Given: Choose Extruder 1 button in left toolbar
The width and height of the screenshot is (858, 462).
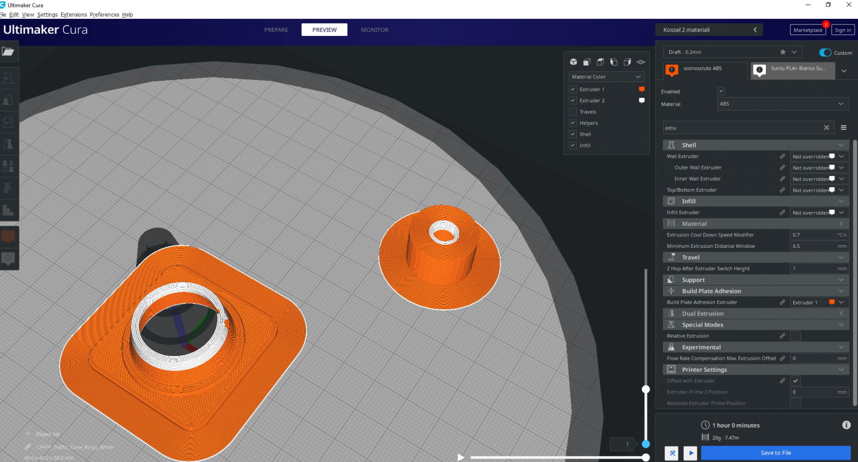Looking at the screenshot, I should click(9, 236).
